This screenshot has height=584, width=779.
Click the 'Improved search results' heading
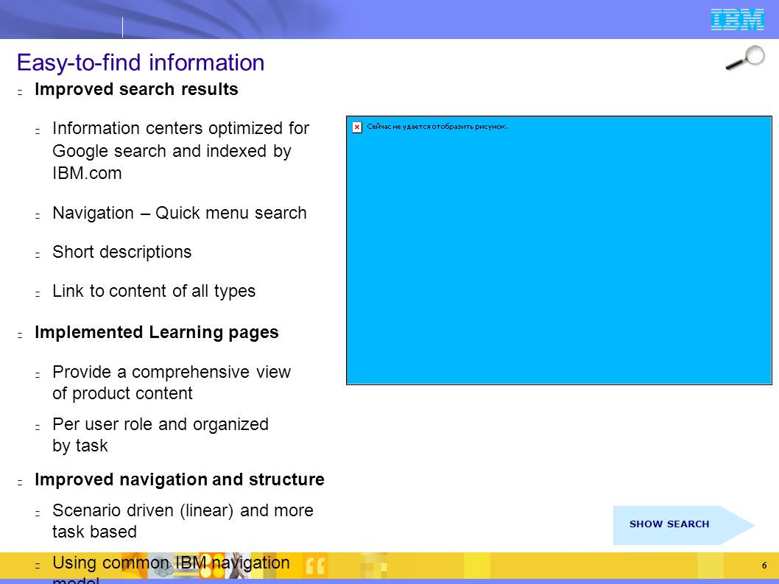click(137, 89)
